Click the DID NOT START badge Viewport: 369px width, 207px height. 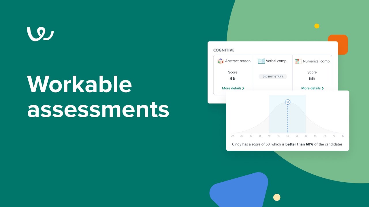(273, 76)
